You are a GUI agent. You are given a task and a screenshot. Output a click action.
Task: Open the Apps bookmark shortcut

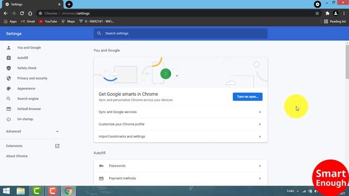pos(10,21)
